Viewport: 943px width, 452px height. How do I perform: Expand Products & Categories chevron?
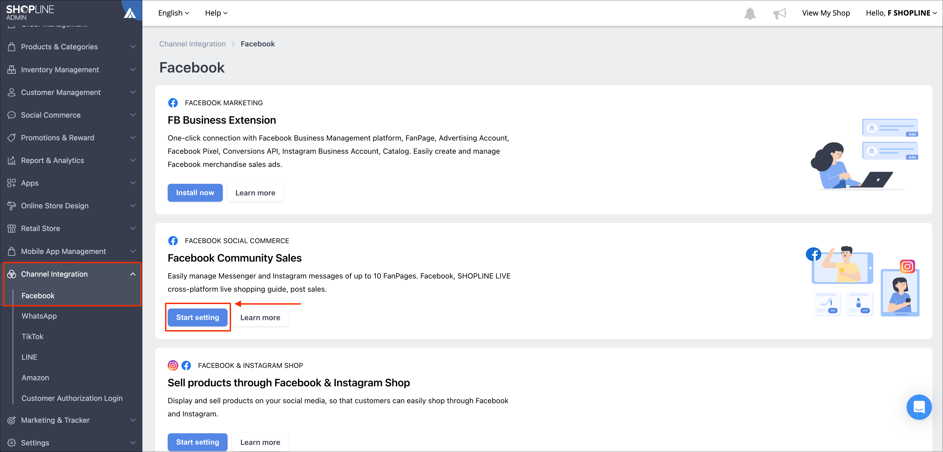tap(133, 47)
